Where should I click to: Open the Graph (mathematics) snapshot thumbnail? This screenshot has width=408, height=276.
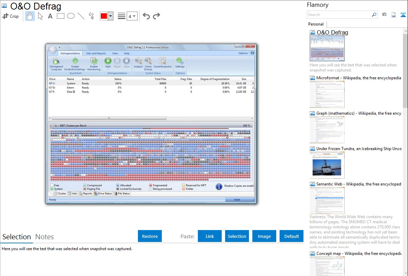tap(327, 130)
